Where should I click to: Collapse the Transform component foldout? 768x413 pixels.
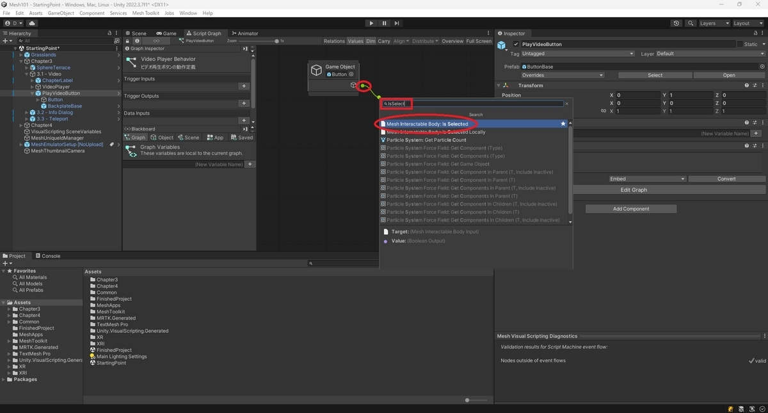(x=499, y=85)
